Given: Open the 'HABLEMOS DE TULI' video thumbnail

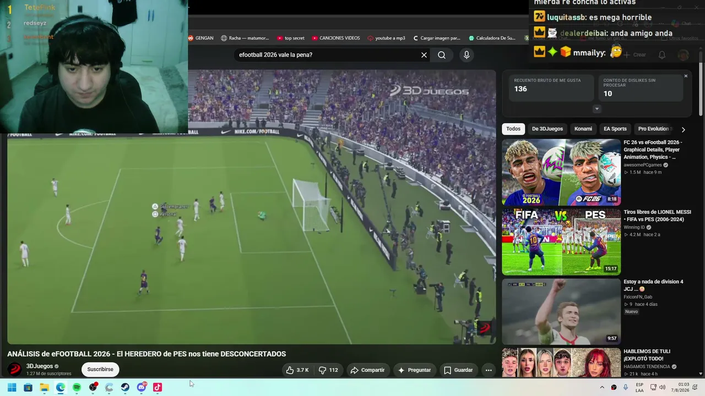Looking at the screenshot, I should click(x=561, y=362).
